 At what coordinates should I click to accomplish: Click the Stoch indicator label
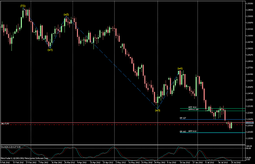(11, 147)
